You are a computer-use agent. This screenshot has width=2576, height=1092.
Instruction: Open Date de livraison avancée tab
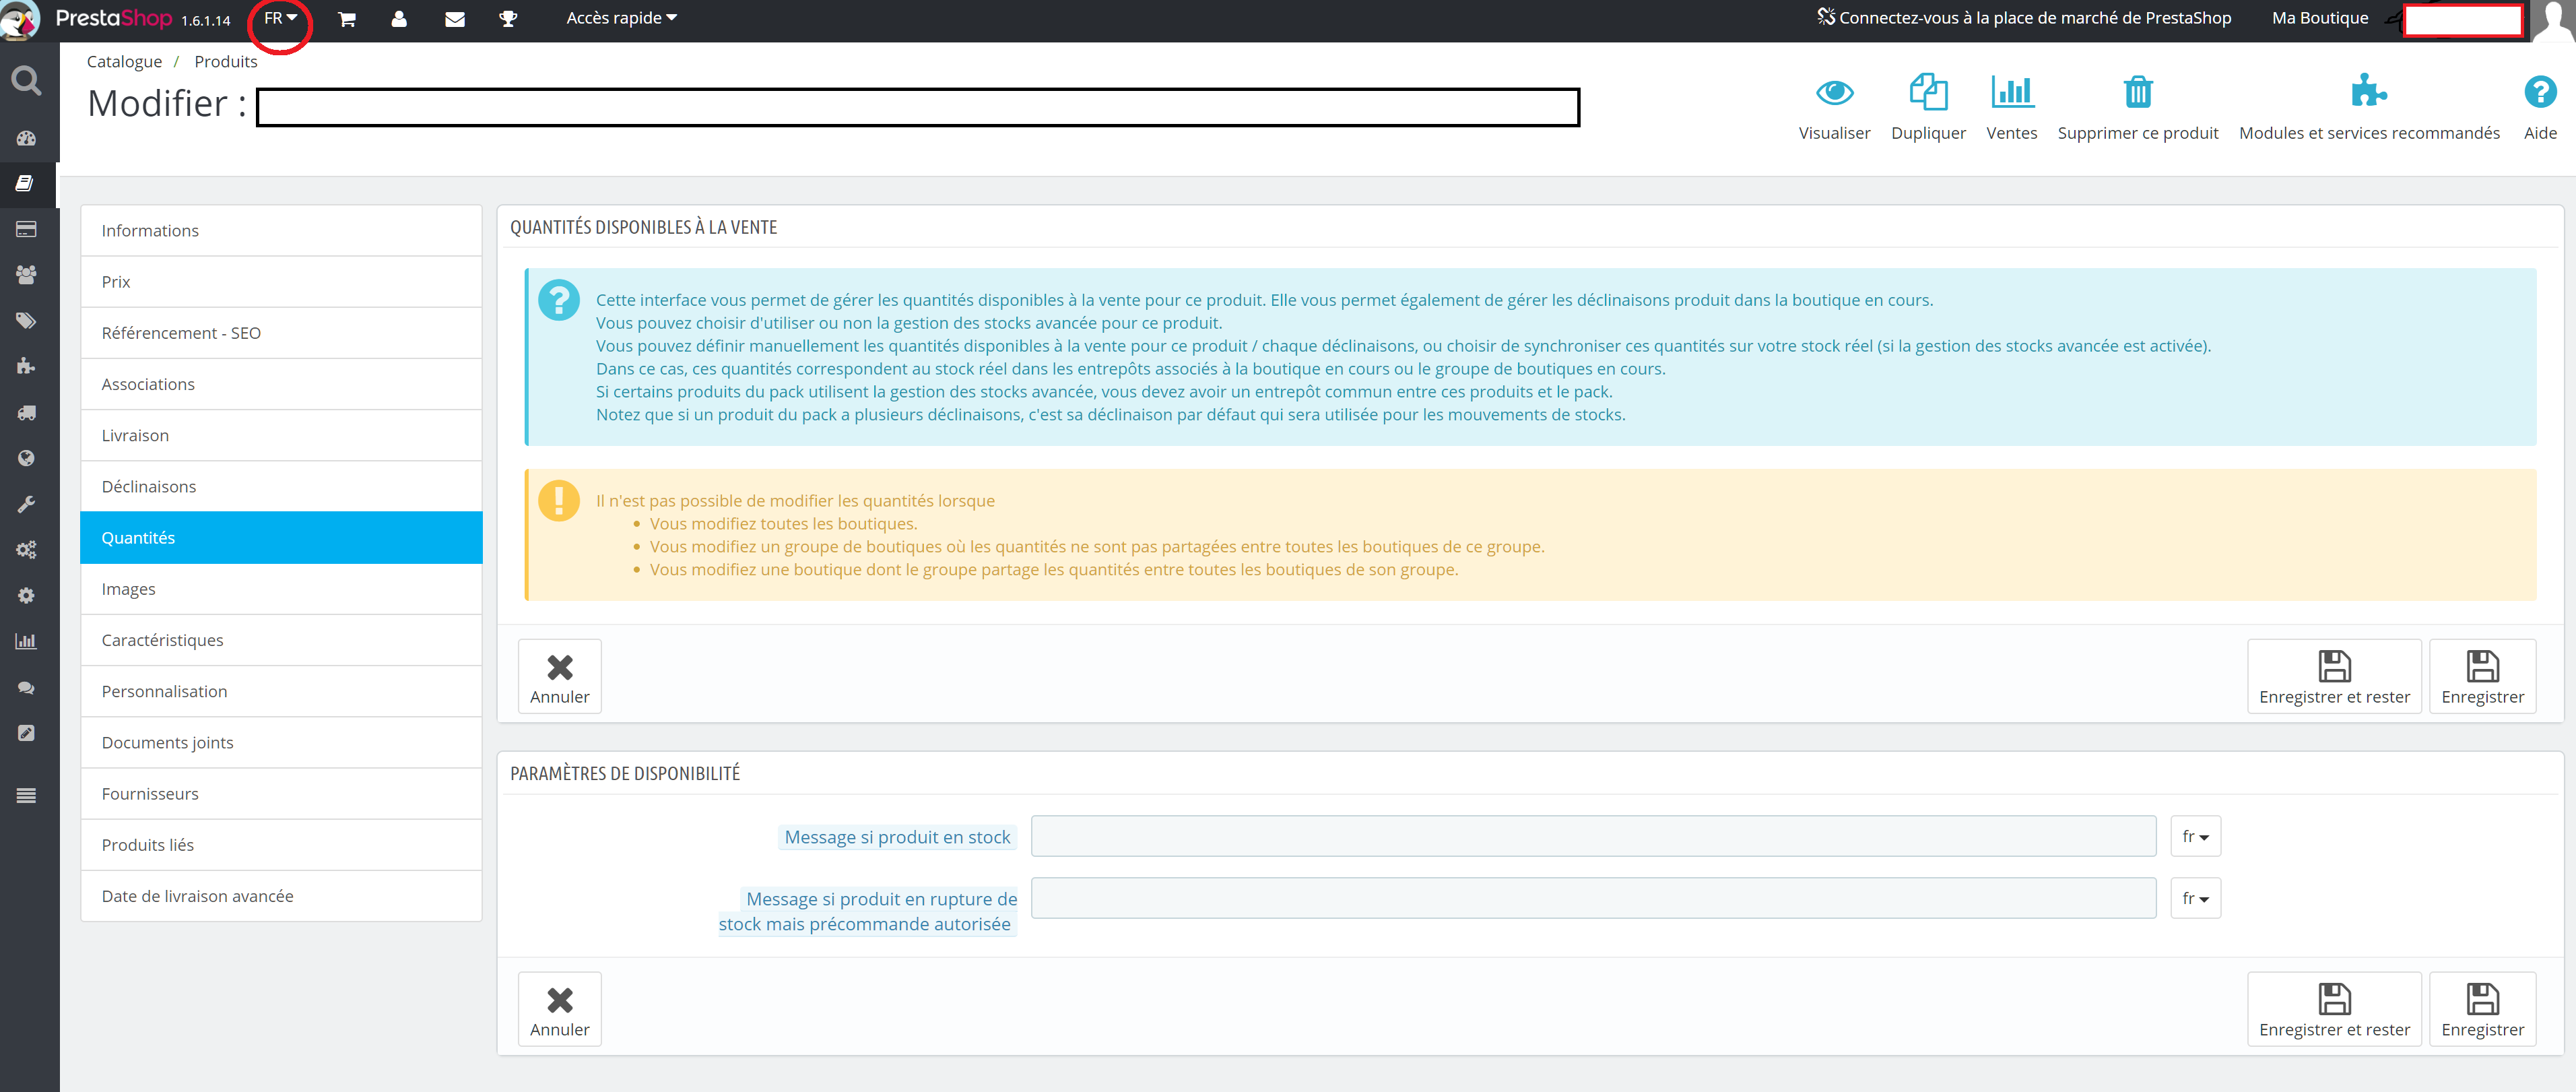(281, 896)
